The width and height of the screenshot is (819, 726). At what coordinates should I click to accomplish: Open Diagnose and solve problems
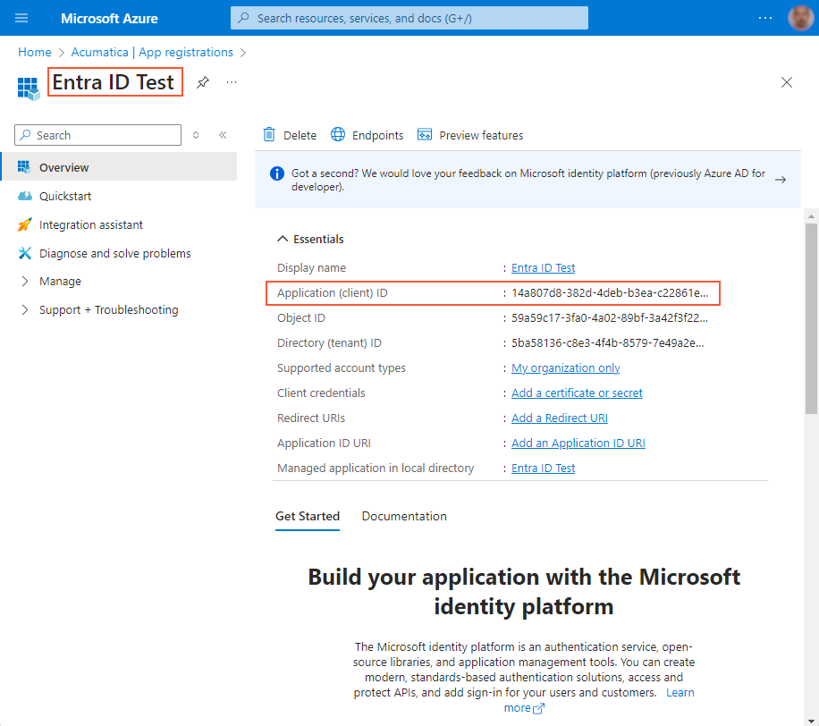(114, 253)
